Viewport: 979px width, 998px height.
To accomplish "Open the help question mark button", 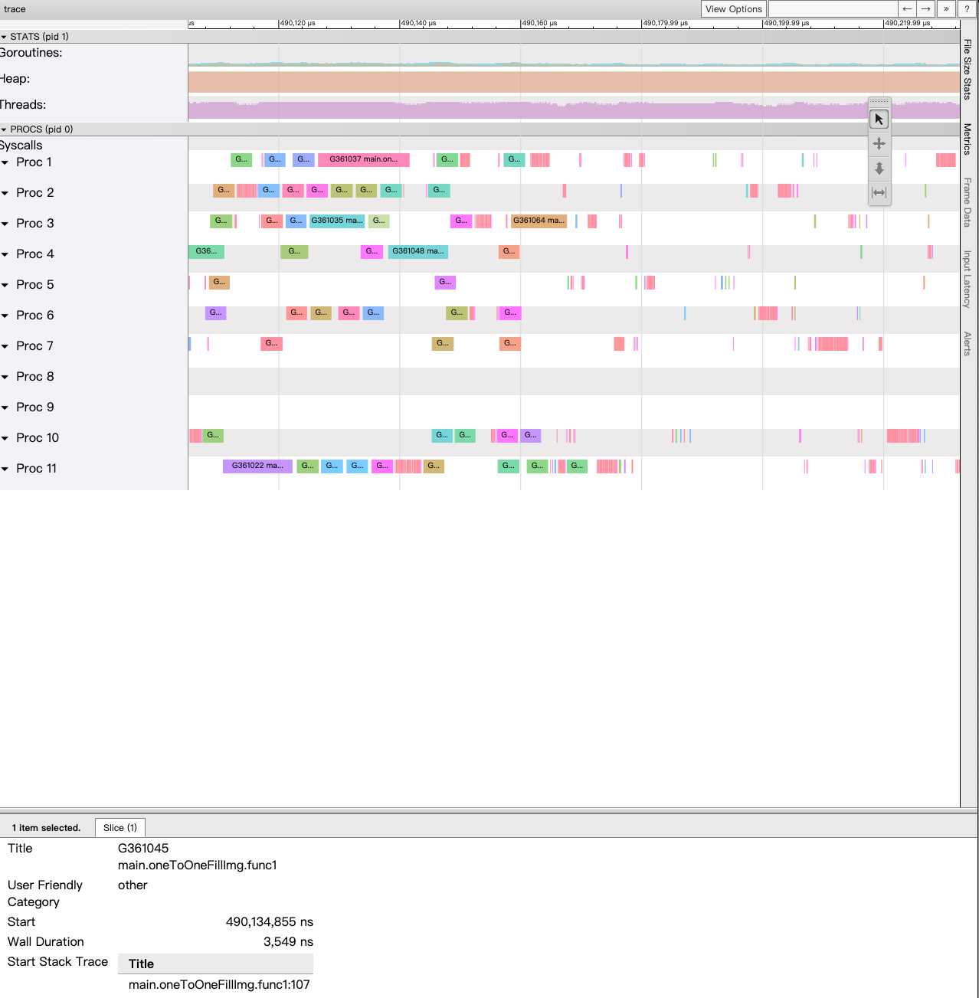I will [967, 8].
